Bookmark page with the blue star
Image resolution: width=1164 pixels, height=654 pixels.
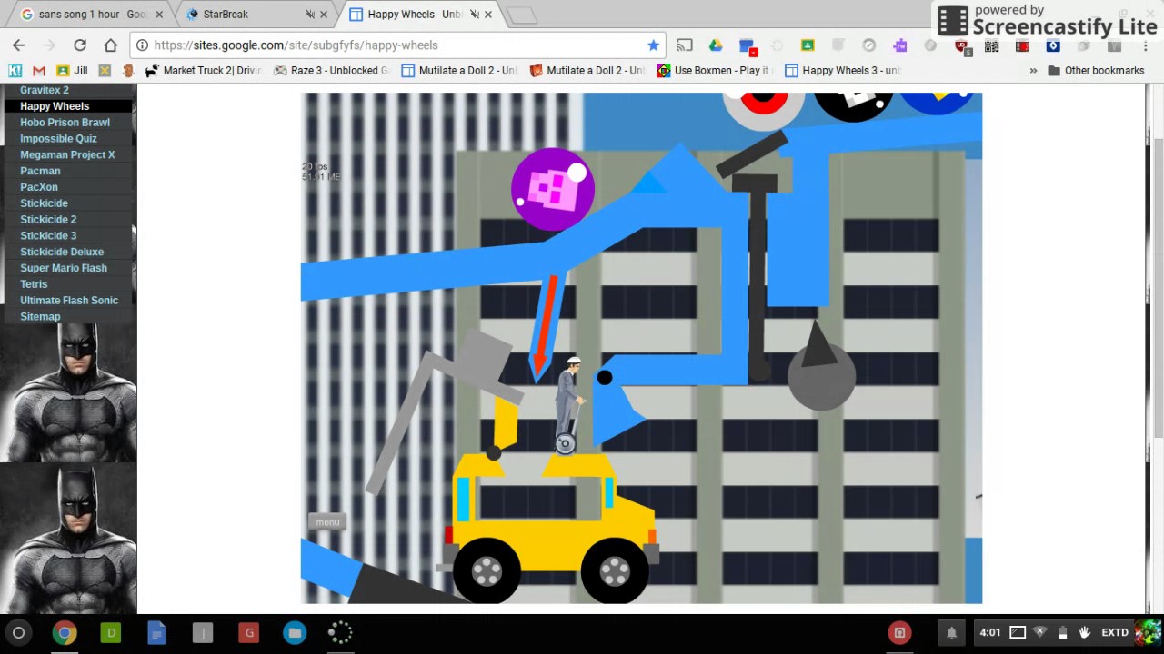pyautogui.click(x=653, y=45)
